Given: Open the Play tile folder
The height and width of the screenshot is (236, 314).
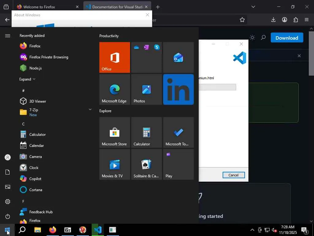Looking at the screenshot, I should pos(178,164).
